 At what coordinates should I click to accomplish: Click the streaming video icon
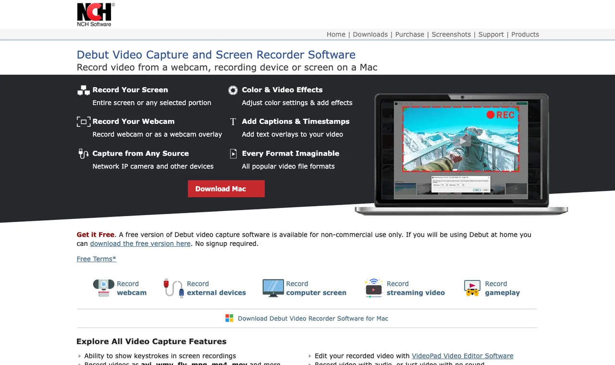click(373, 288)
